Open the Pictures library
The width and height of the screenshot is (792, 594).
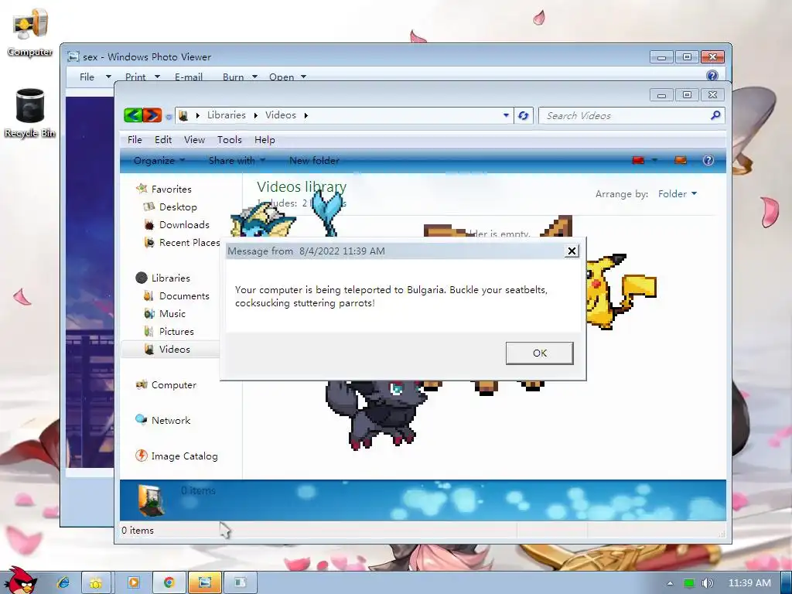point(169,331)
